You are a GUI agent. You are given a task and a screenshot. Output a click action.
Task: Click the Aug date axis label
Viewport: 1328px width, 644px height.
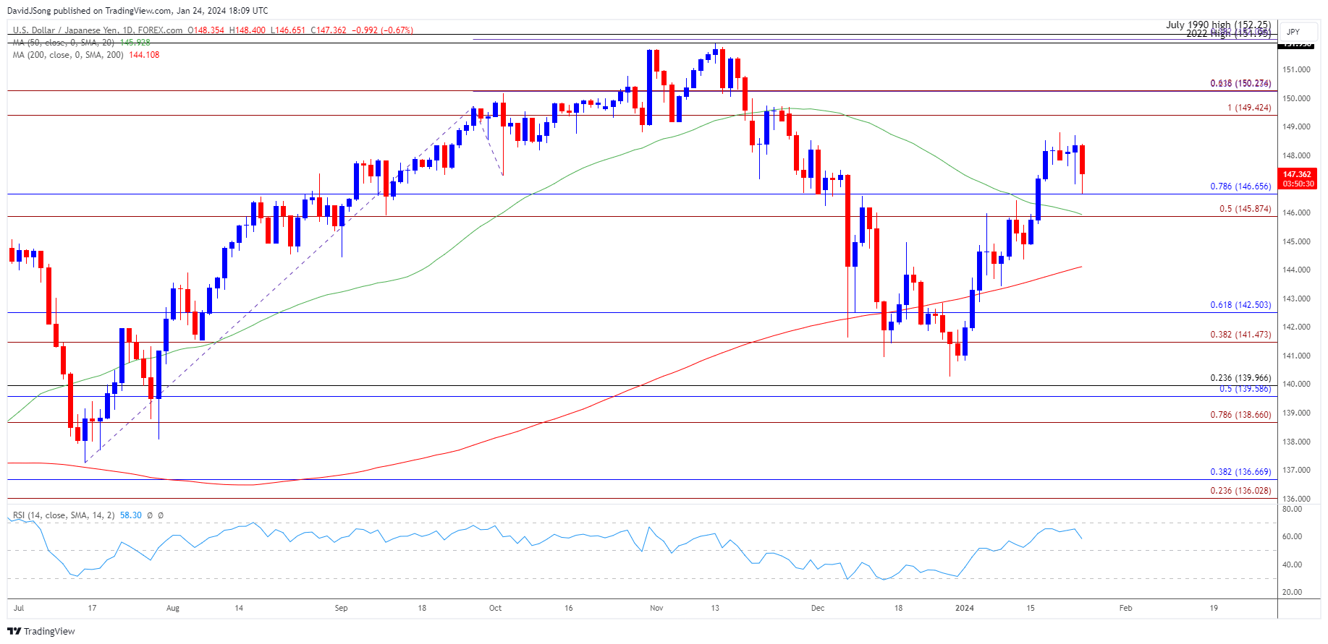tap(173, 608)
